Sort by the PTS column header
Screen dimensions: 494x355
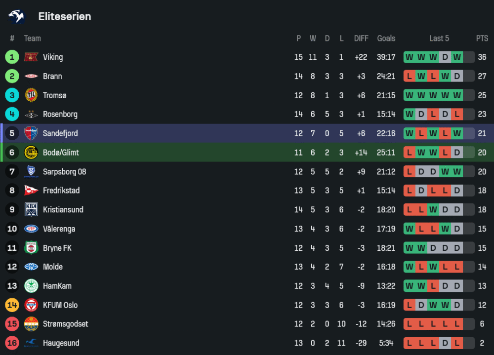coord(482,39)
